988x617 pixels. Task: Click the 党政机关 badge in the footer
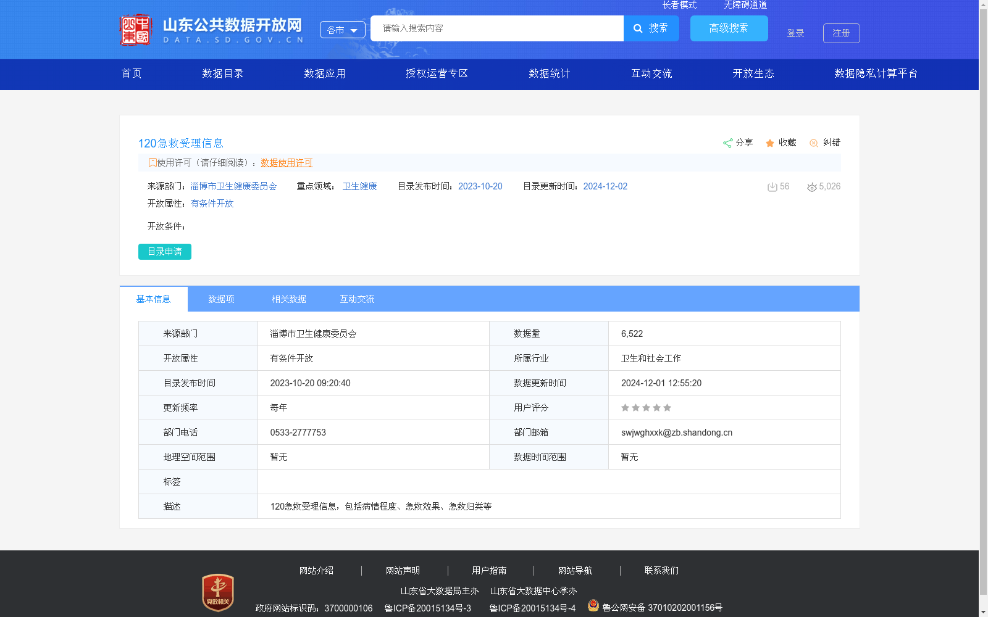point(217,592)
